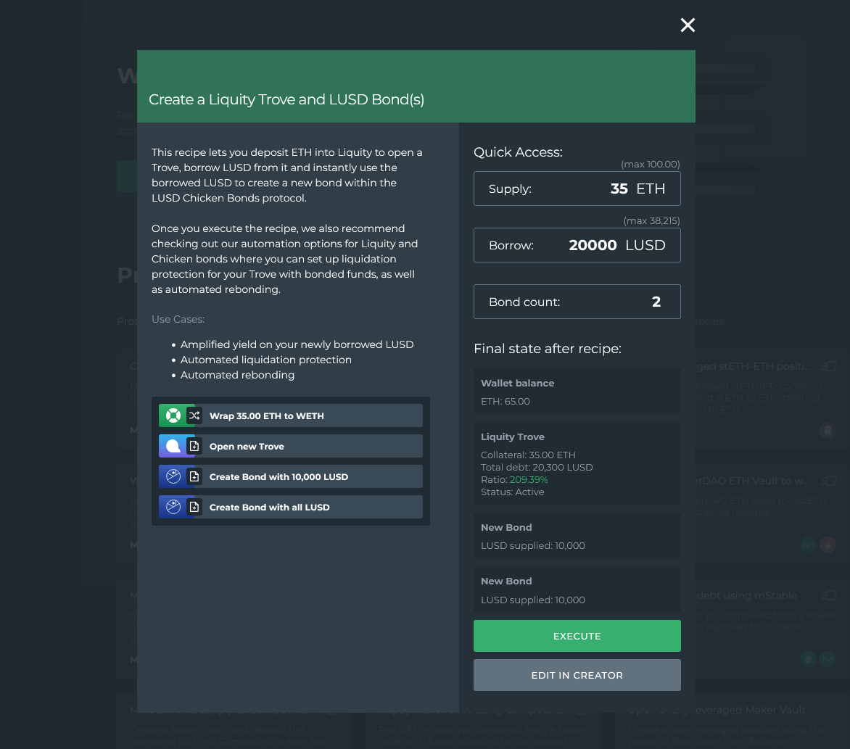Screen dimensions: 850x749
Task: Click the Liquity logo on the Open new Trove step
Action: [x=173, y=446]
